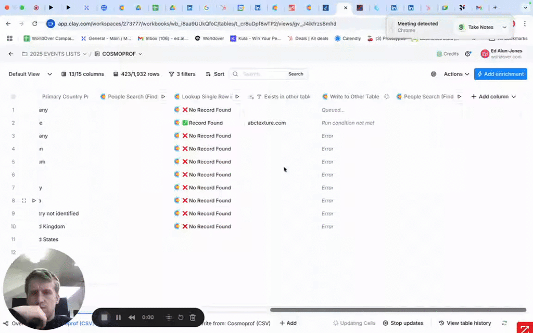Click the Add enrichment button
Viewport: 533px width, 333px height.
[500, 74]
